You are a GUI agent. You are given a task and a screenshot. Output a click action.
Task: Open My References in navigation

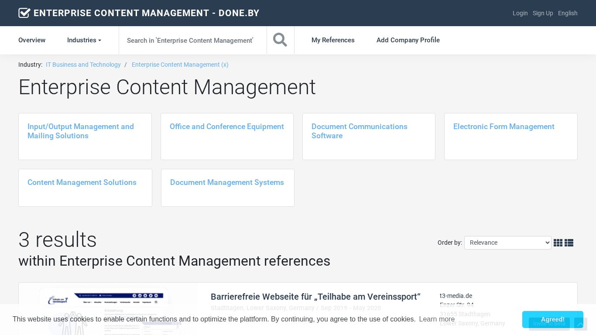click(x=333, y=40)
